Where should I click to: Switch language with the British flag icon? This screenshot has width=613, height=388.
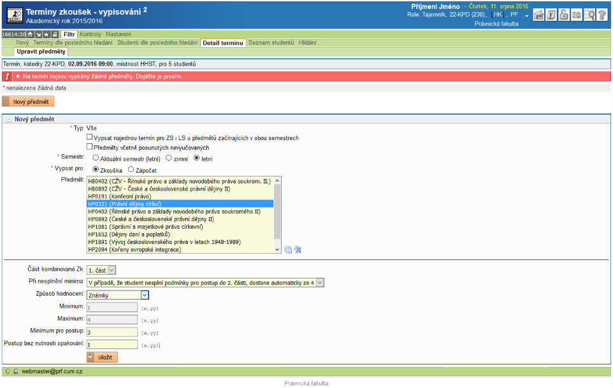[x=577, y=16]
